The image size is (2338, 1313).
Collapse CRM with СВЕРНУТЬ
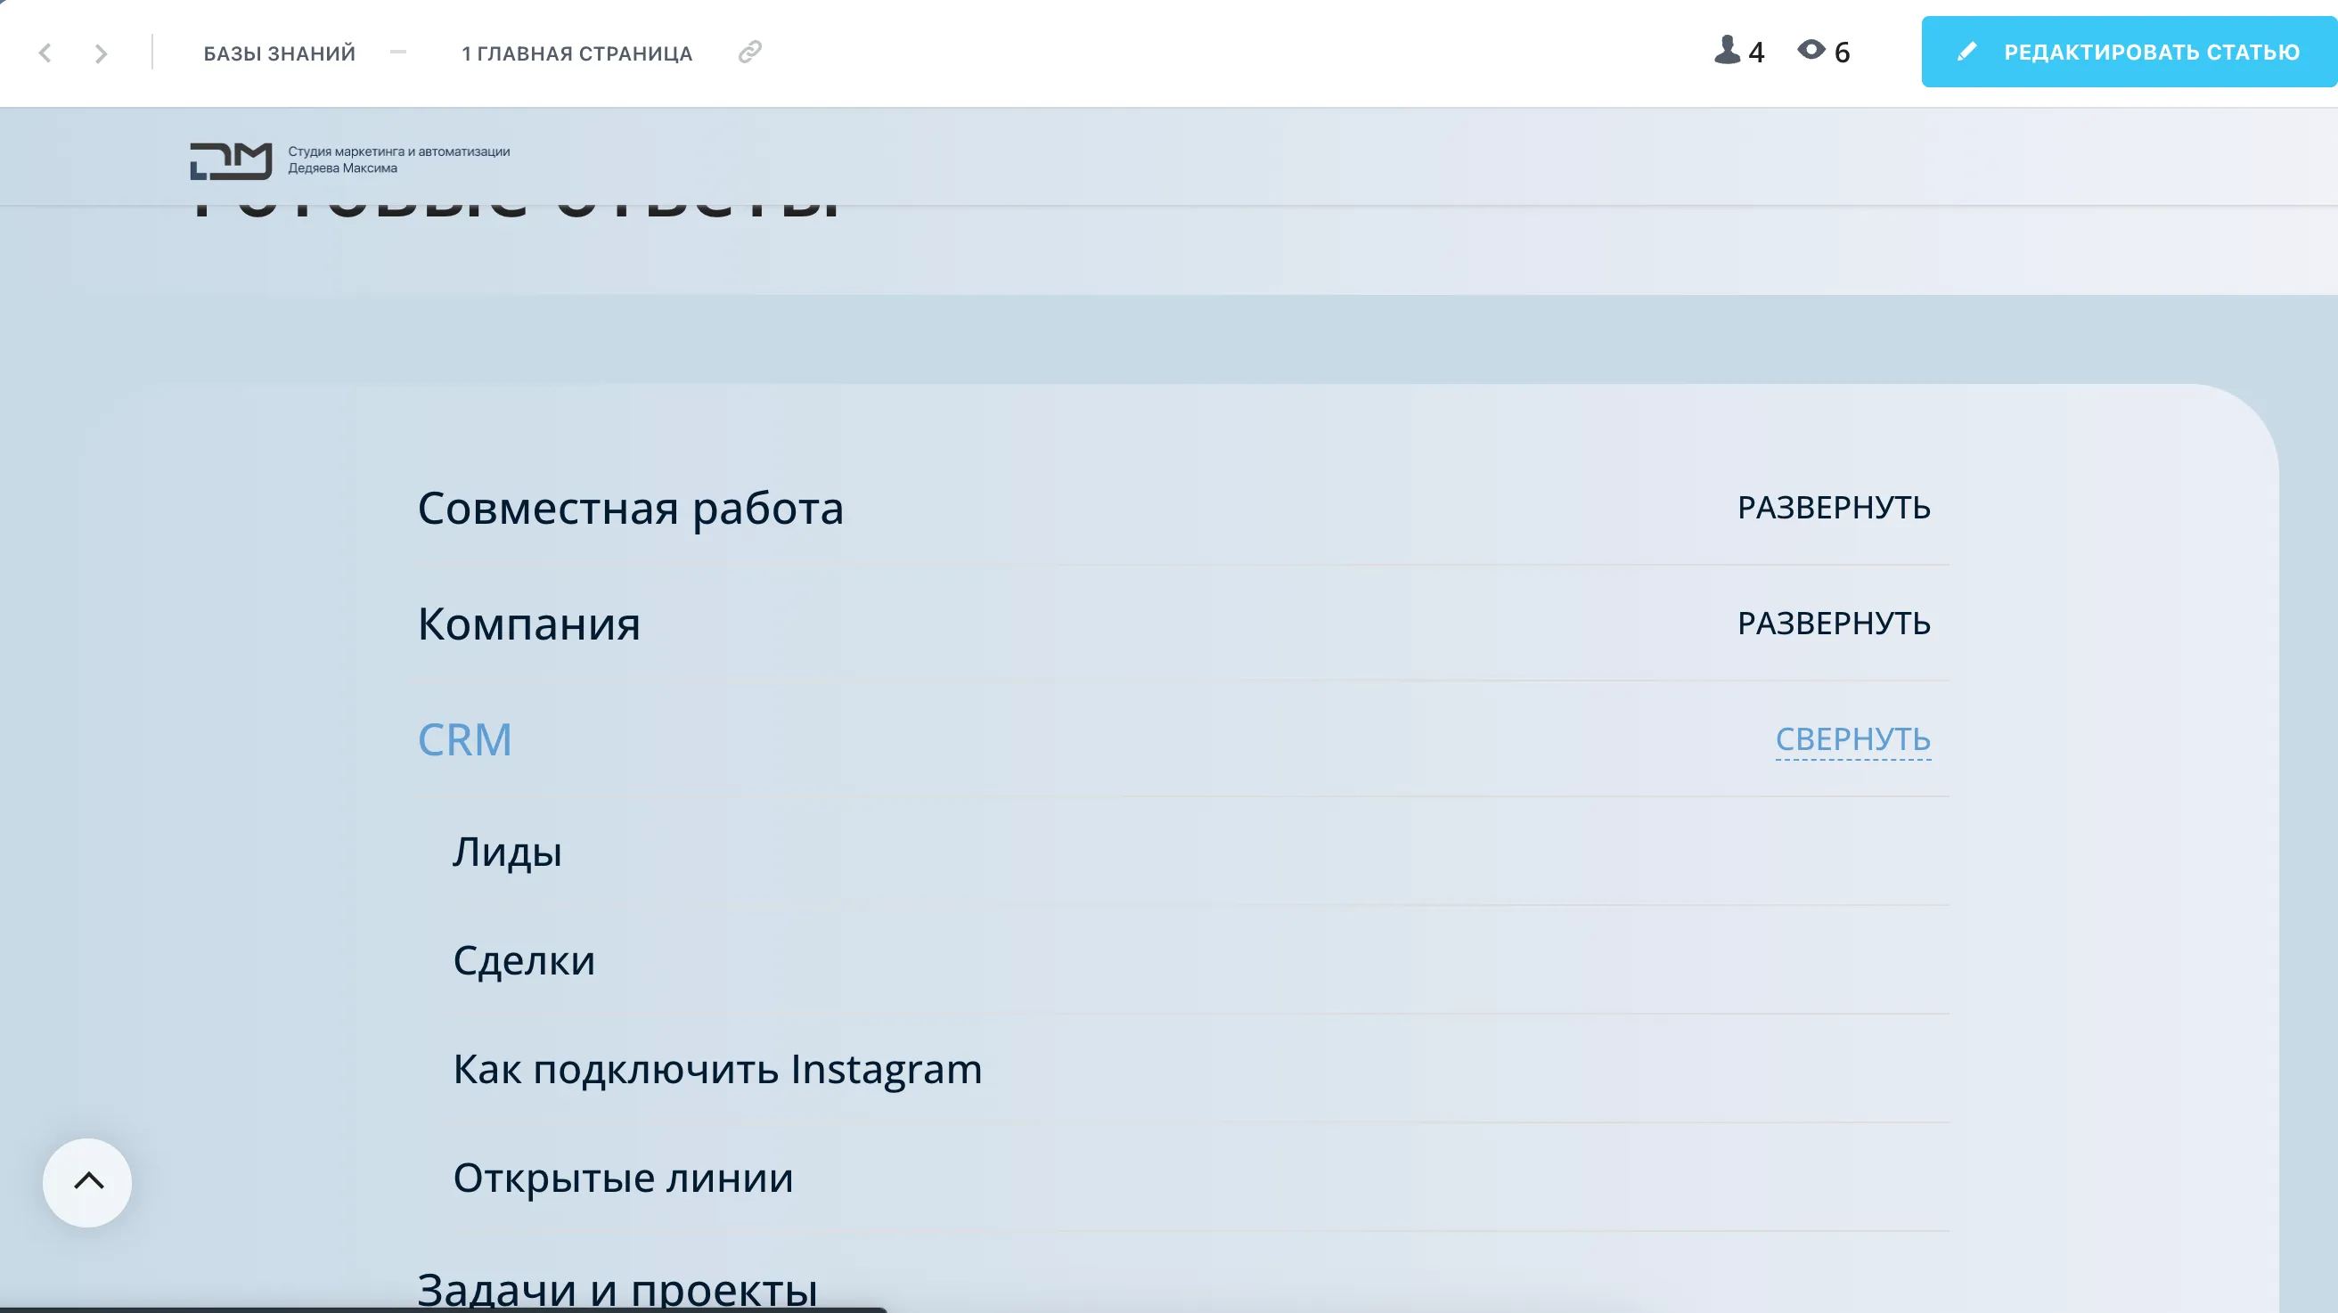[x=1852, y=739]
